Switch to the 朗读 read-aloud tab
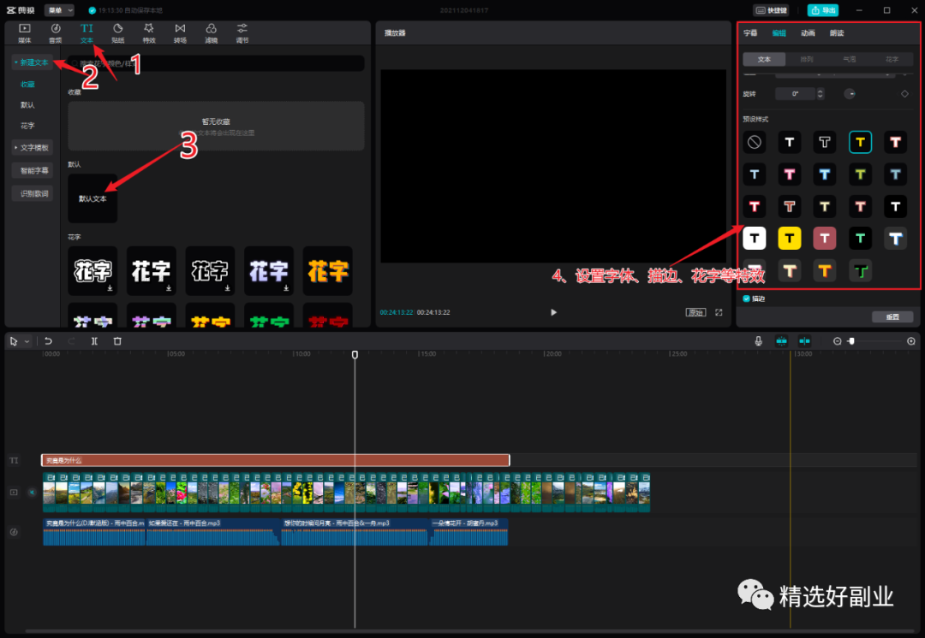925x638 pixels. coord(836,32)
